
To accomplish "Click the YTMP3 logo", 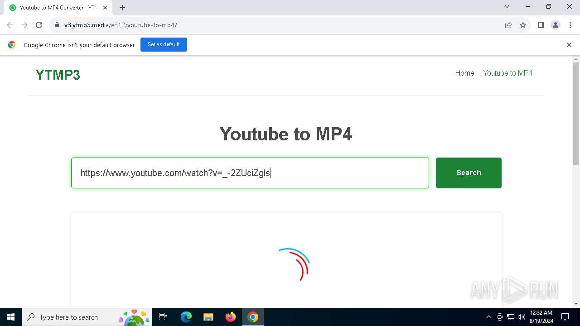I will click(x=58, y=75).
